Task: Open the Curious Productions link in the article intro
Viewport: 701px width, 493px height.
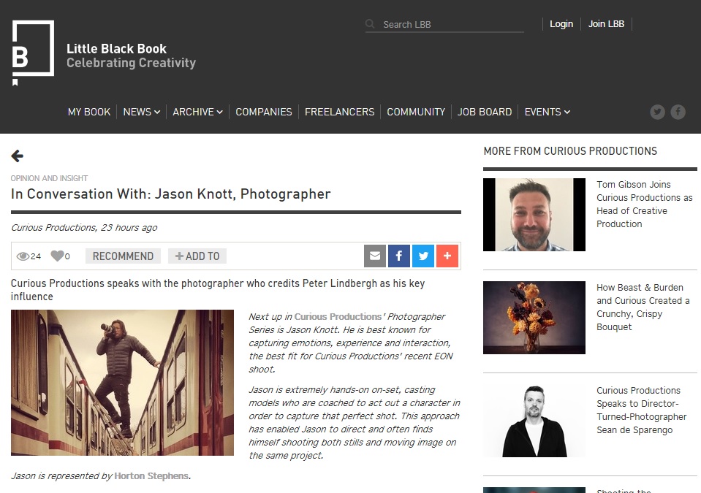Action: (338, 316)
